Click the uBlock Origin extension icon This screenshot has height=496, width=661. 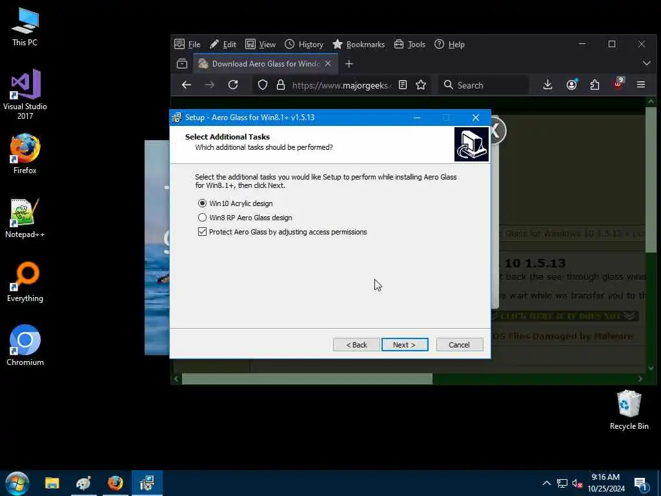point(618,85)
